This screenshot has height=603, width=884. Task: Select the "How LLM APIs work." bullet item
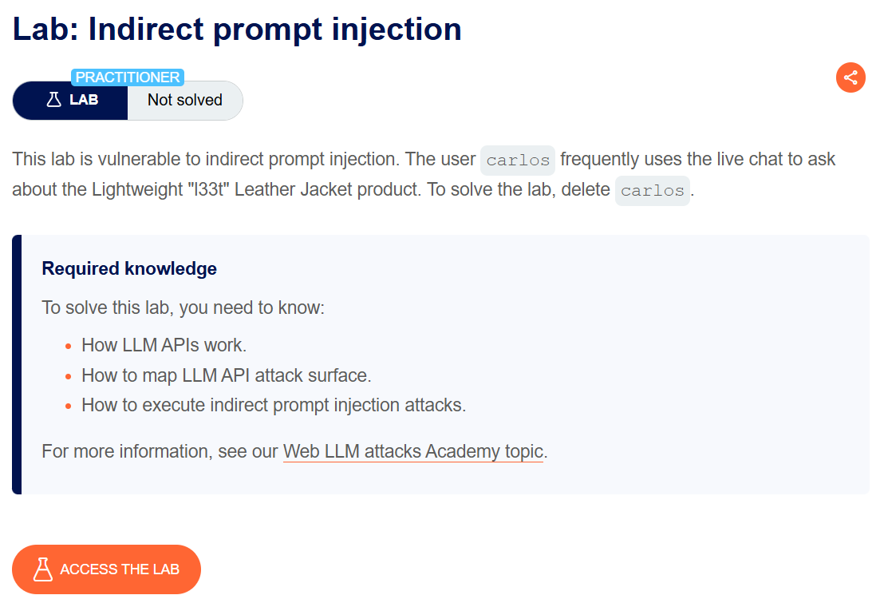[164, 345]
